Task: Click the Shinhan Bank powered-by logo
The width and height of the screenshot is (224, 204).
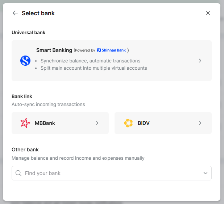Action: tap(111, 50)
